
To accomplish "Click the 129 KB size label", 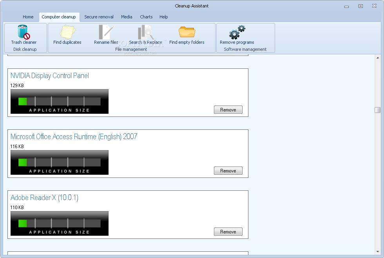I will point(17,86).
